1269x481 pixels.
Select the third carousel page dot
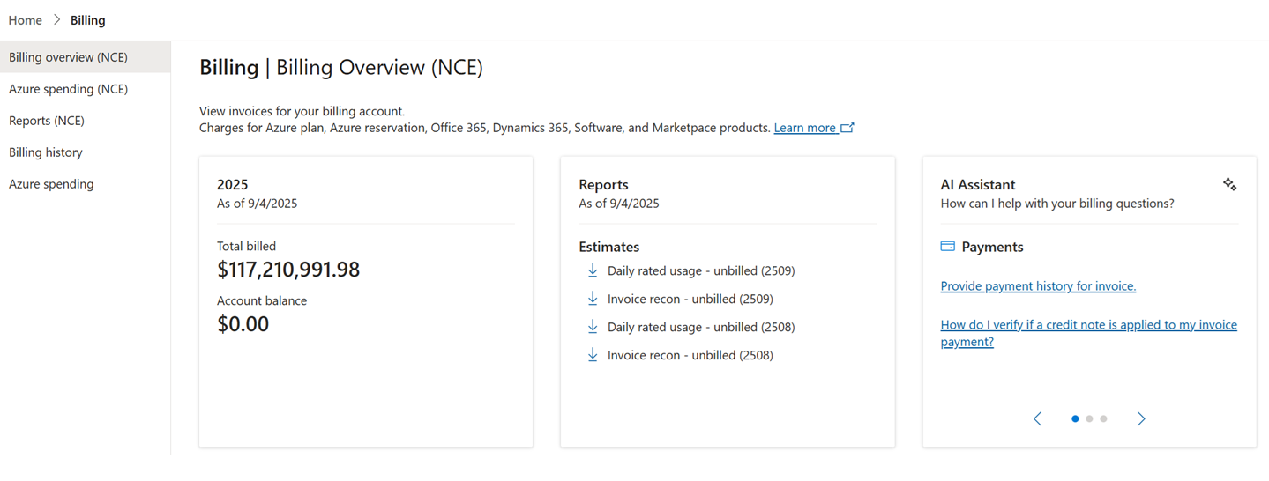[x=1103, y=418]
